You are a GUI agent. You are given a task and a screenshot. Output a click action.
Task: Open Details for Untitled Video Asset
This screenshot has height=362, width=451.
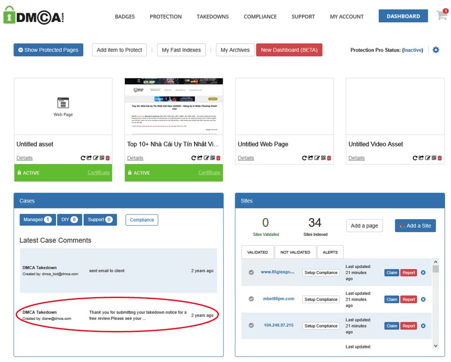pyautogui.click(x=356, y=158)
